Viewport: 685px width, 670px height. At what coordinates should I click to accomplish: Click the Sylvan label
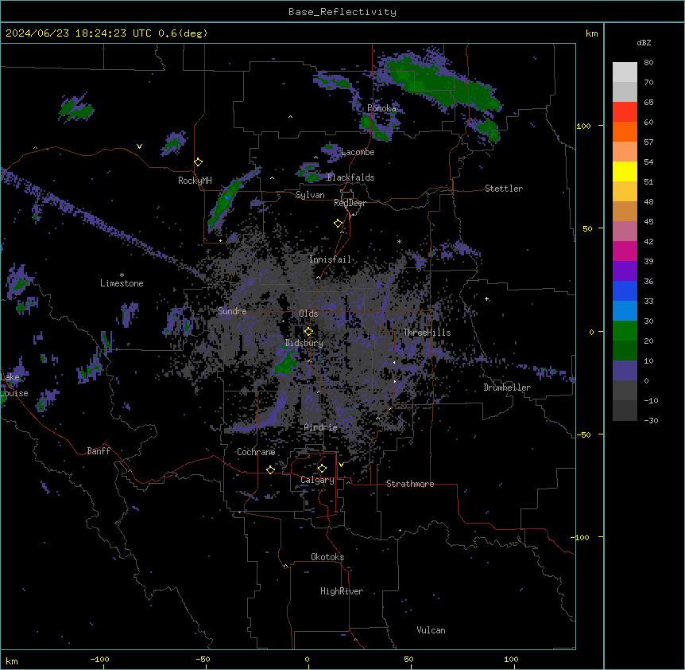point(310,195)
